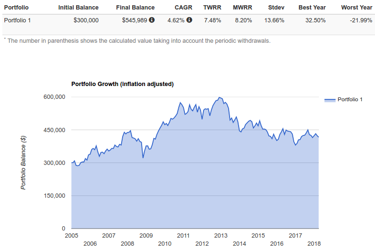Image resolution: width=375 pixels, height=250 pixels.
Task: Select the MWRR column header
Action: point(242,8)
